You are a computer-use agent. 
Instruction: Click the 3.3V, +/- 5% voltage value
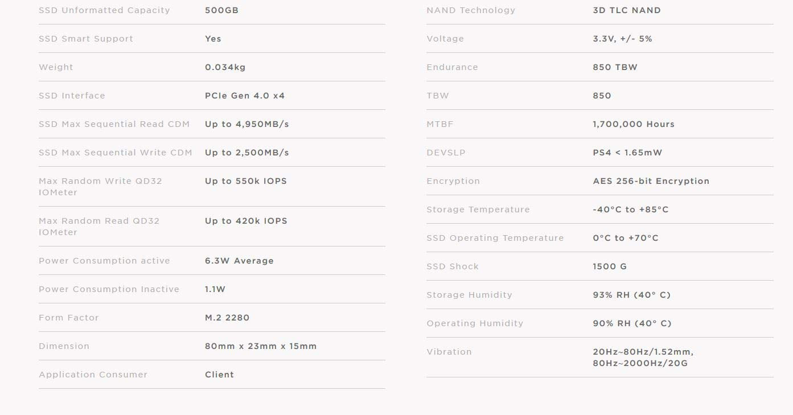click(622, 39)
